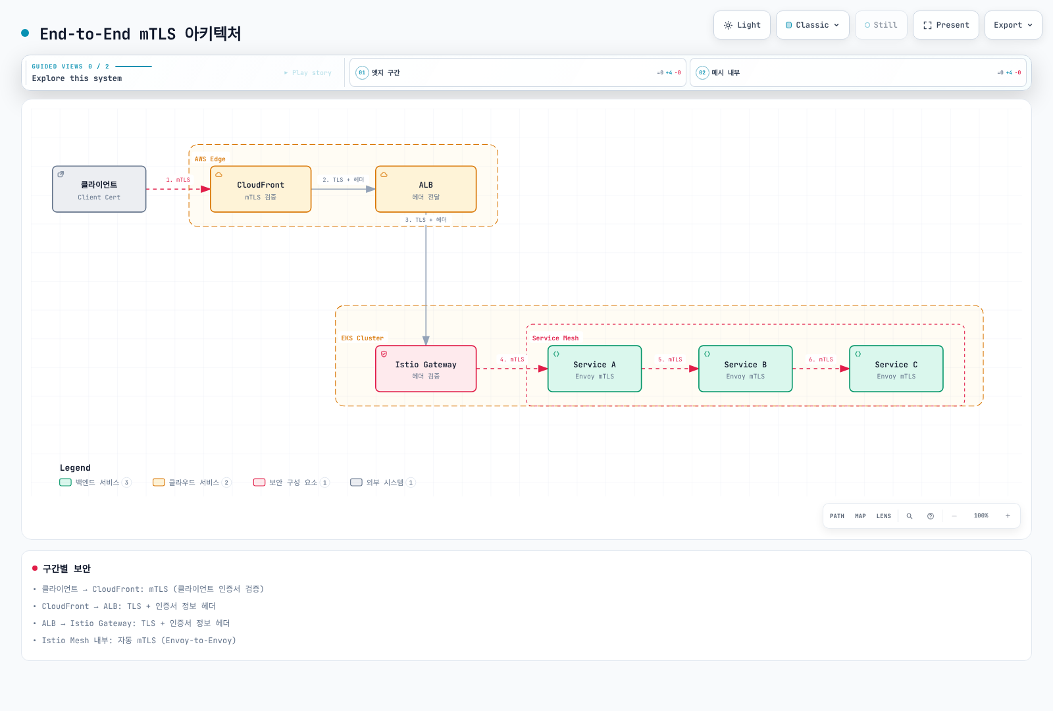
Task: Click the 'Service Mesh' group label
Action: (x=555, y=338)
